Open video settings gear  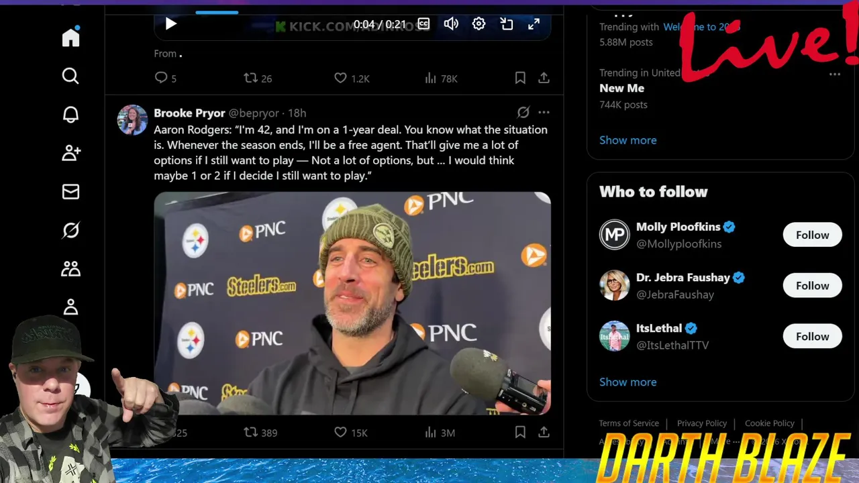coord(478,24)
